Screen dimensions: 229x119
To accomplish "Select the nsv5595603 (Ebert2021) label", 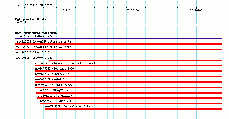I will [52, 74].
